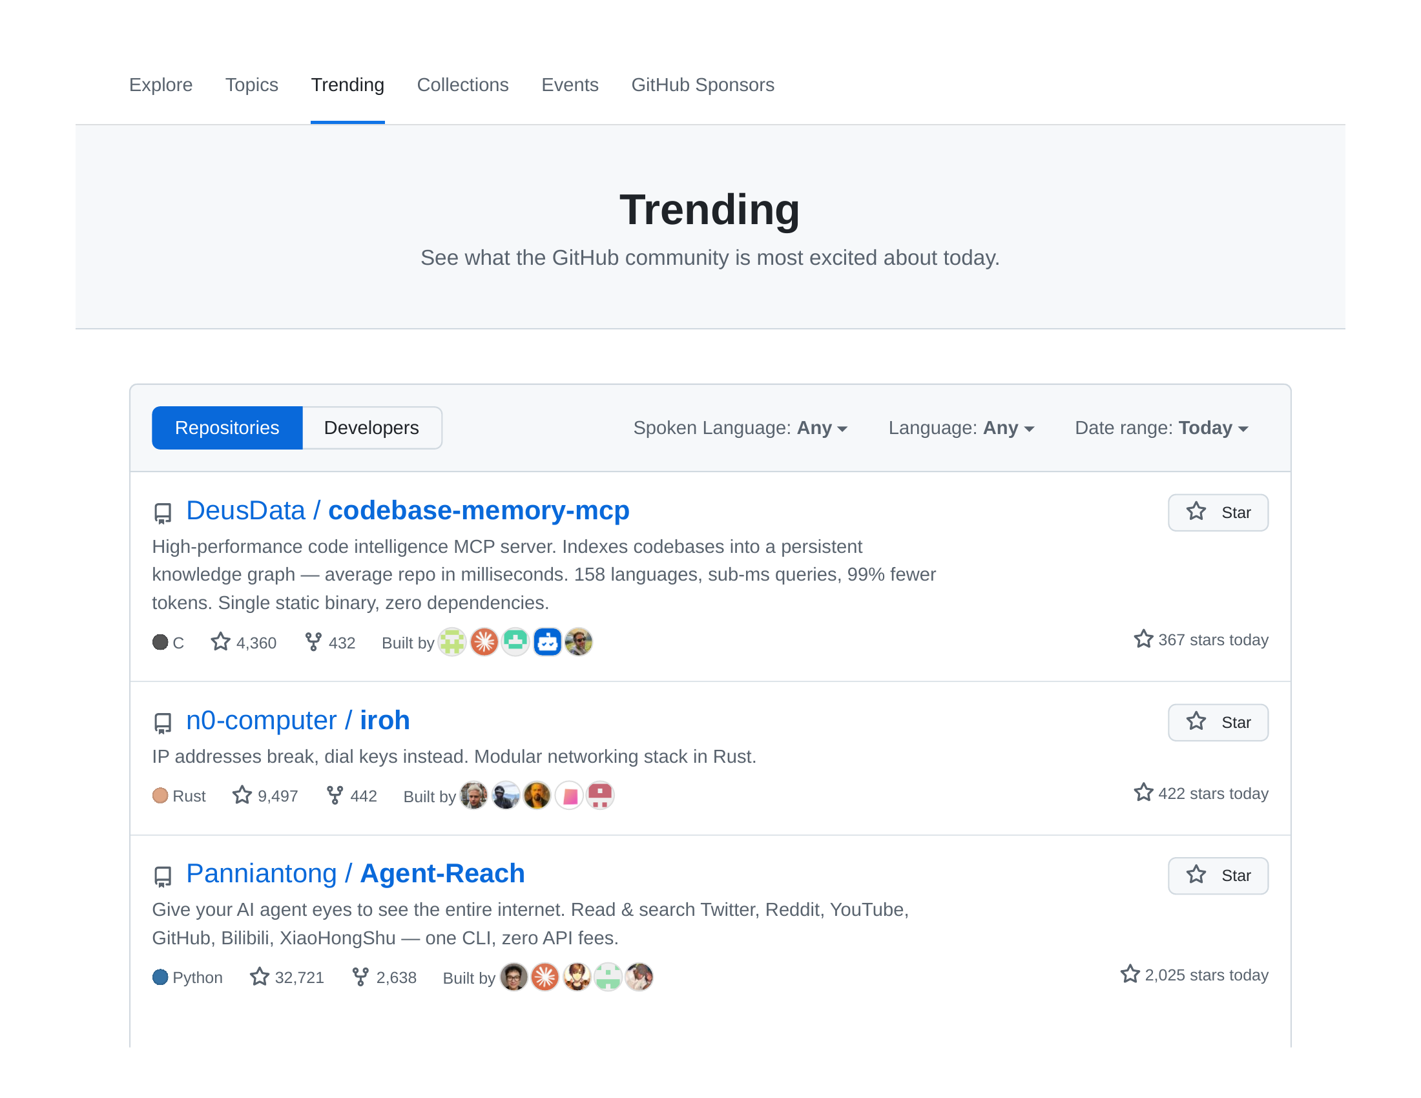Screen dimensions: 1421x1098
Task: View the 32,721 stargazers of Agent-Reach
Action: (287, 977)
